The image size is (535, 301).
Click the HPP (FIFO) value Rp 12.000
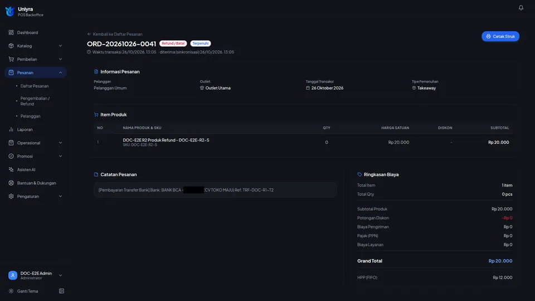click(502, 278)
